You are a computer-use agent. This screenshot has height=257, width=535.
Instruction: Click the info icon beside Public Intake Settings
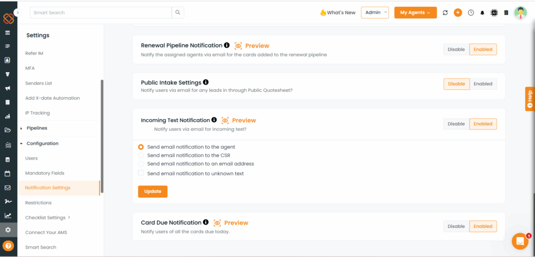pos(206,82)
